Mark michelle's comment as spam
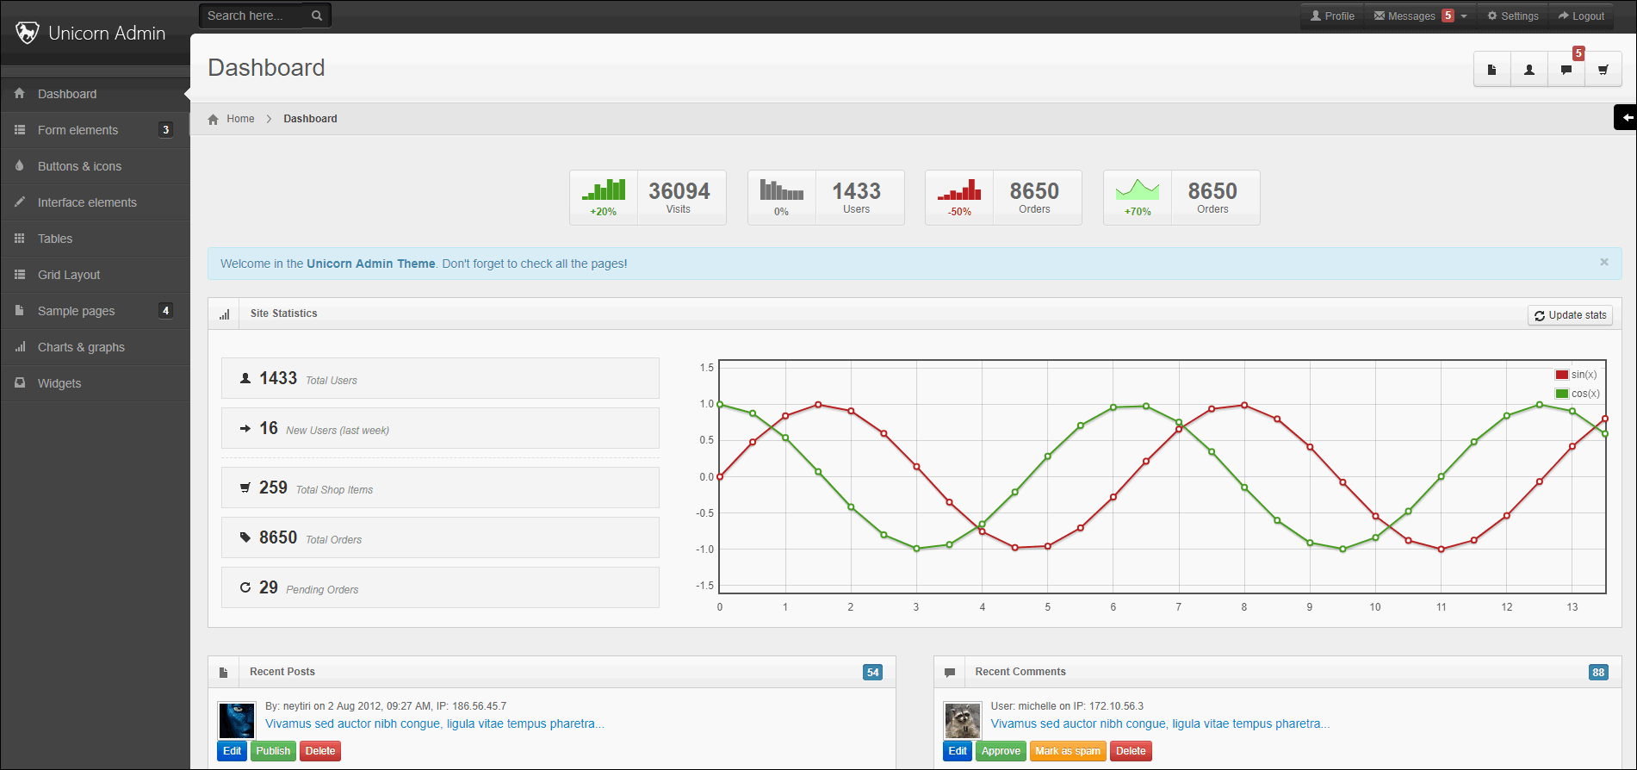Viewport: 1637px width, 770px height. pos(1068,751)
